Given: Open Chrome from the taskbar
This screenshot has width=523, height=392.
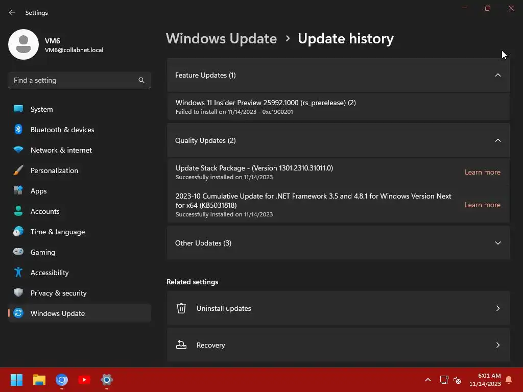Looking at the screenshot, I should pyautogui.click(x=62, y=380).
